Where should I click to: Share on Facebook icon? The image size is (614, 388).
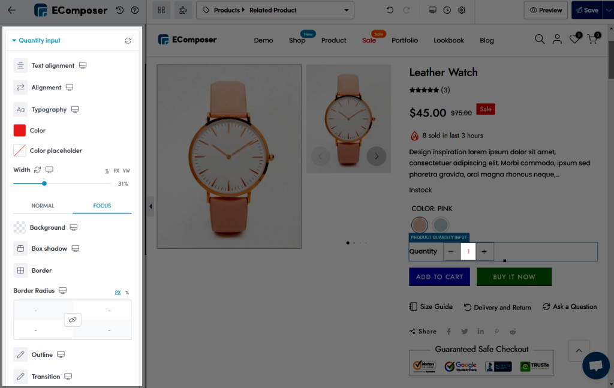[449, 332]
